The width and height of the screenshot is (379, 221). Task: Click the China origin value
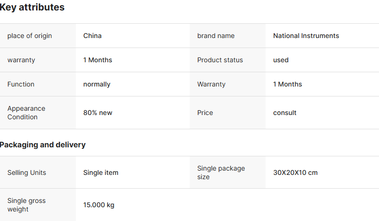[92, 36]
